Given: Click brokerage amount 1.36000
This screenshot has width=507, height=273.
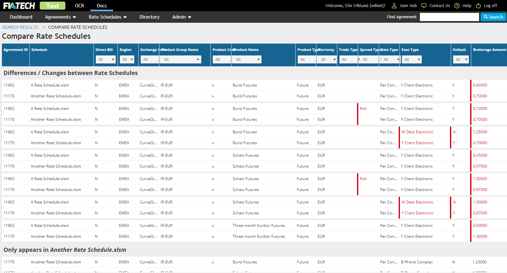Looking at the screenshot, I should point(480,236).
